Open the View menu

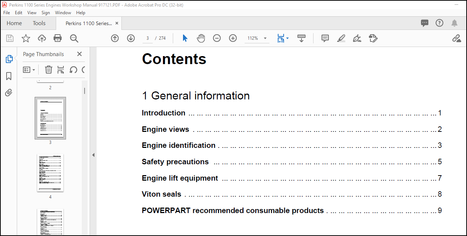(x=32, y=12)
